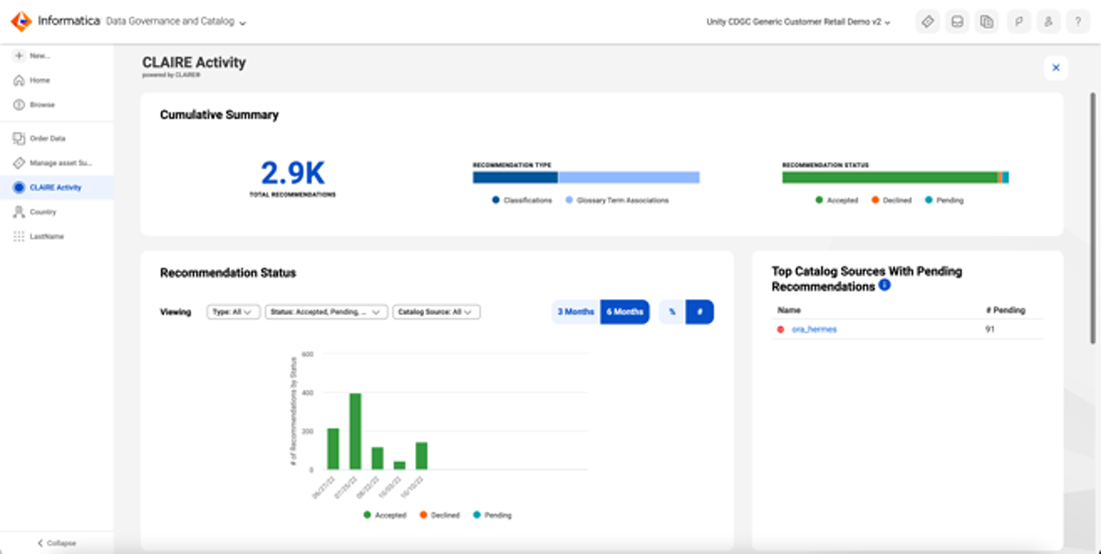Select the 6 Months time range
Viewport: 1101px width, 554px height.
tap(625, 312)
